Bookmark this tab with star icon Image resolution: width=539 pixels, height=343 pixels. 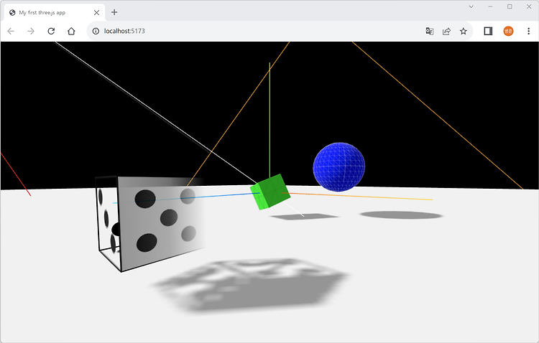464,32
